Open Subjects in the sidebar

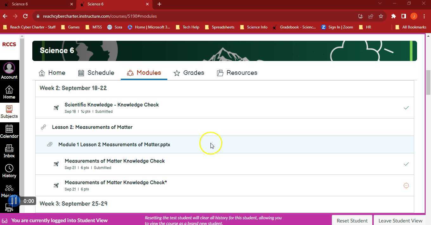9,112
